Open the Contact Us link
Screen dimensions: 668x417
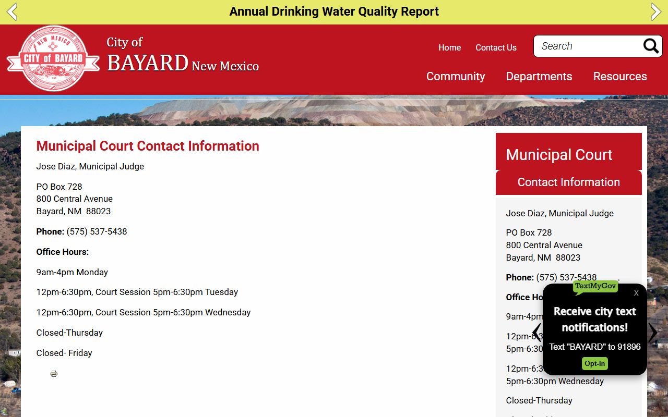pos(496,47)
